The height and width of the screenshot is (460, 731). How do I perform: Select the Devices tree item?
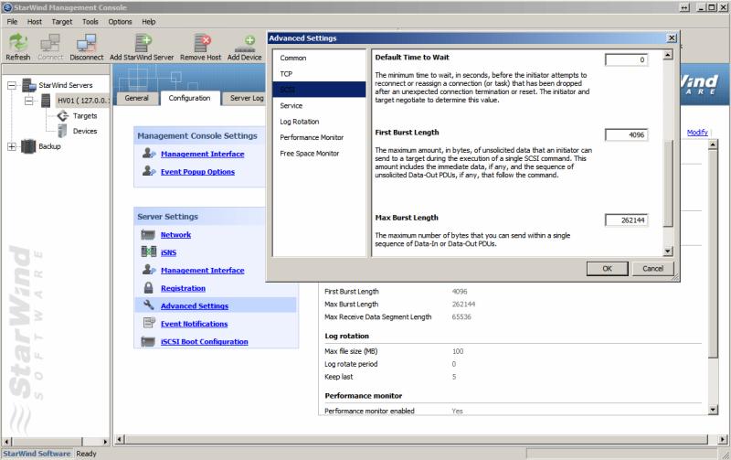85,131
